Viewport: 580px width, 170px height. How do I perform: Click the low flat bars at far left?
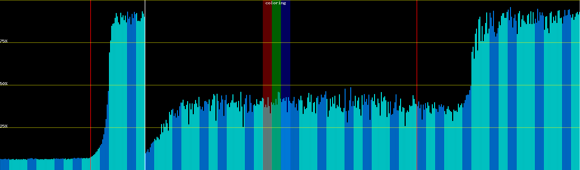[x=42, y=164]
